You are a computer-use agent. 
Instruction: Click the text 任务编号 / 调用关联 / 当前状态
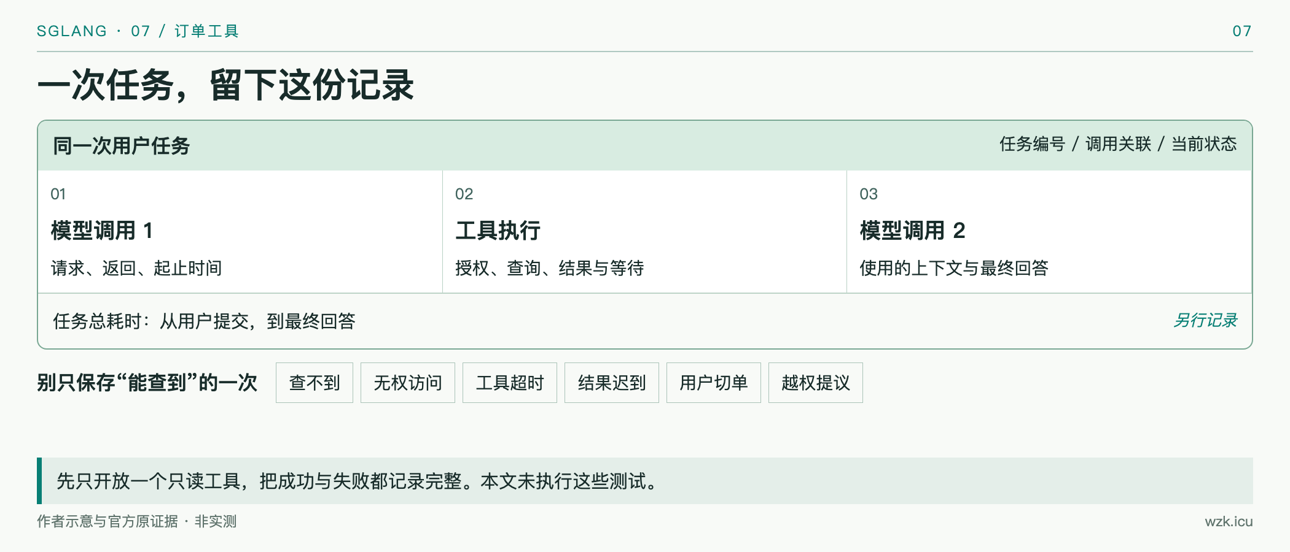(x=1118, y=144)
